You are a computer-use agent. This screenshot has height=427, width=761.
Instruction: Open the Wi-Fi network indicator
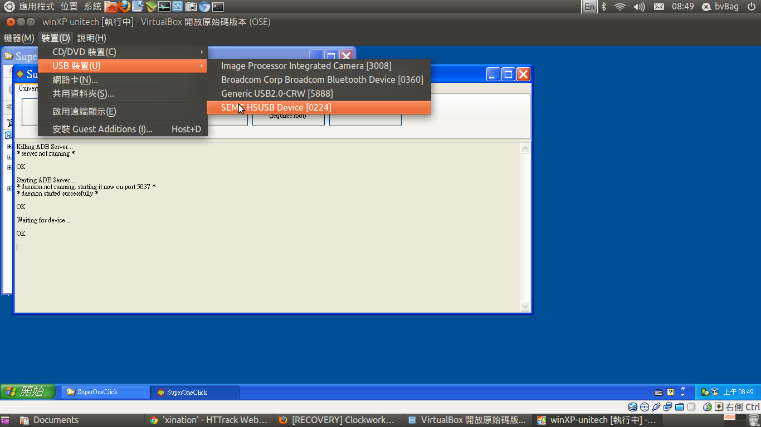619,7
